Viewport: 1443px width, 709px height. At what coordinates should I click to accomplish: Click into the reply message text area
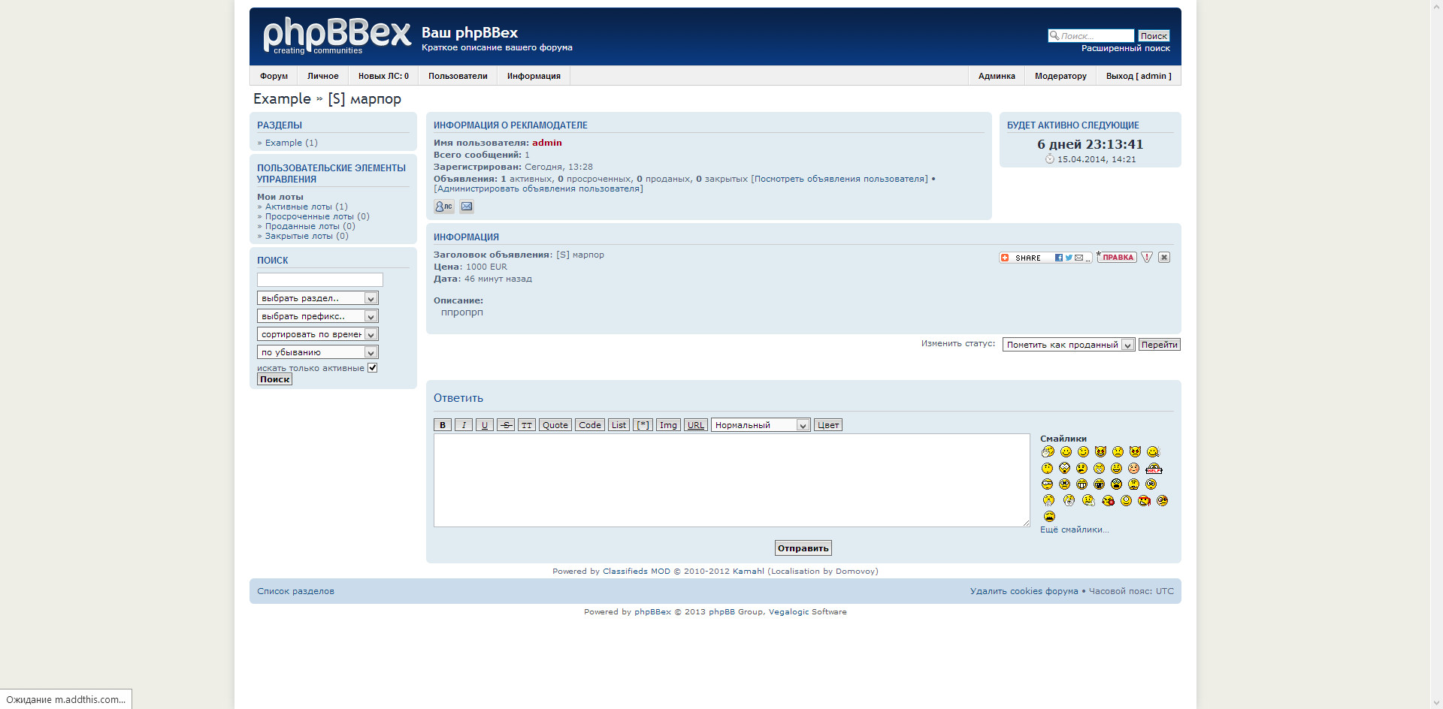point(731,480)
